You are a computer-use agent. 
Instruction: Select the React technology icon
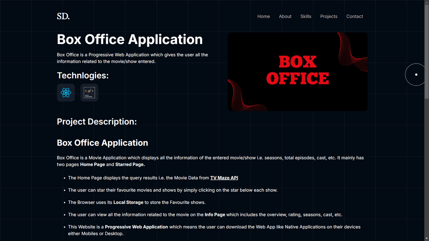click(x=66, y=92)
